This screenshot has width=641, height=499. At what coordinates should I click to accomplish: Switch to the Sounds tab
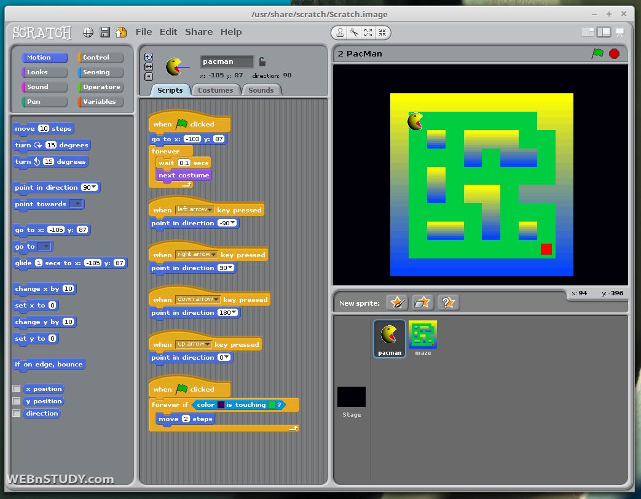pos(261,90)
